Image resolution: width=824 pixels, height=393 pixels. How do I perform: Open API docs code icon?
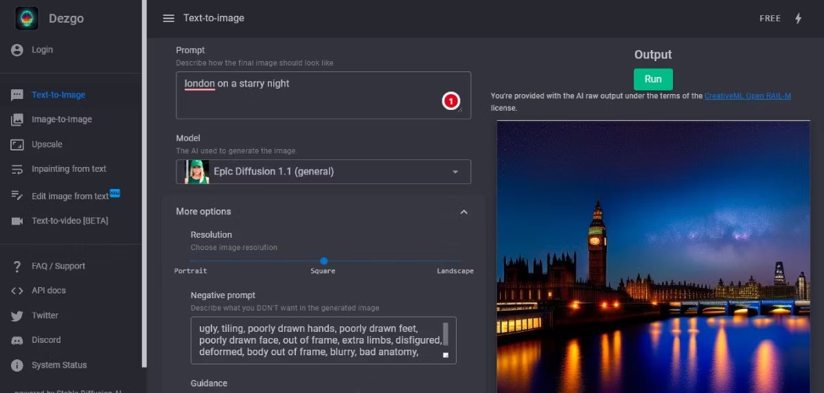coord(17,291)
